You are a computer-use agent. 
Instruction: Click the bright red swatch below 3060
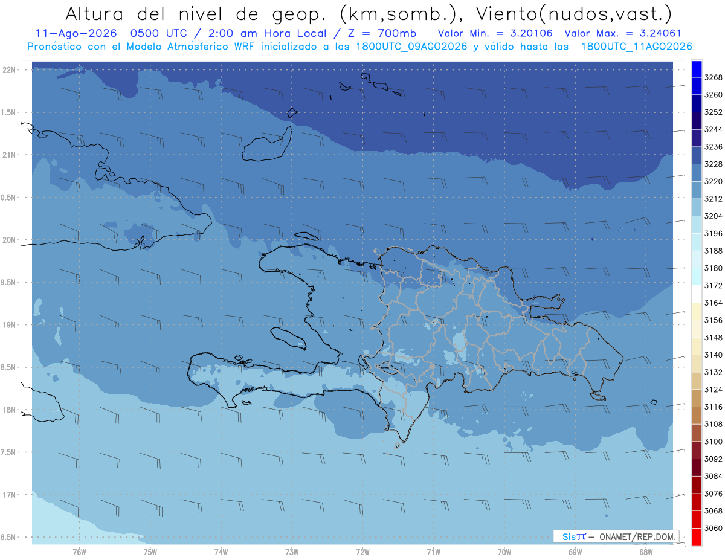pos(697,536)
